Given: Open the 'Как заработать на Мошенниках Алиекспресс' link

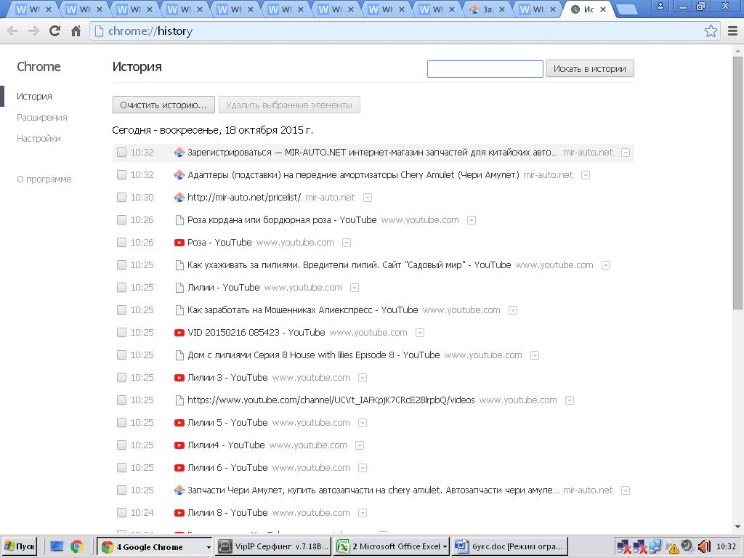Looking at the screenshot, I should [x=303, y=310].
